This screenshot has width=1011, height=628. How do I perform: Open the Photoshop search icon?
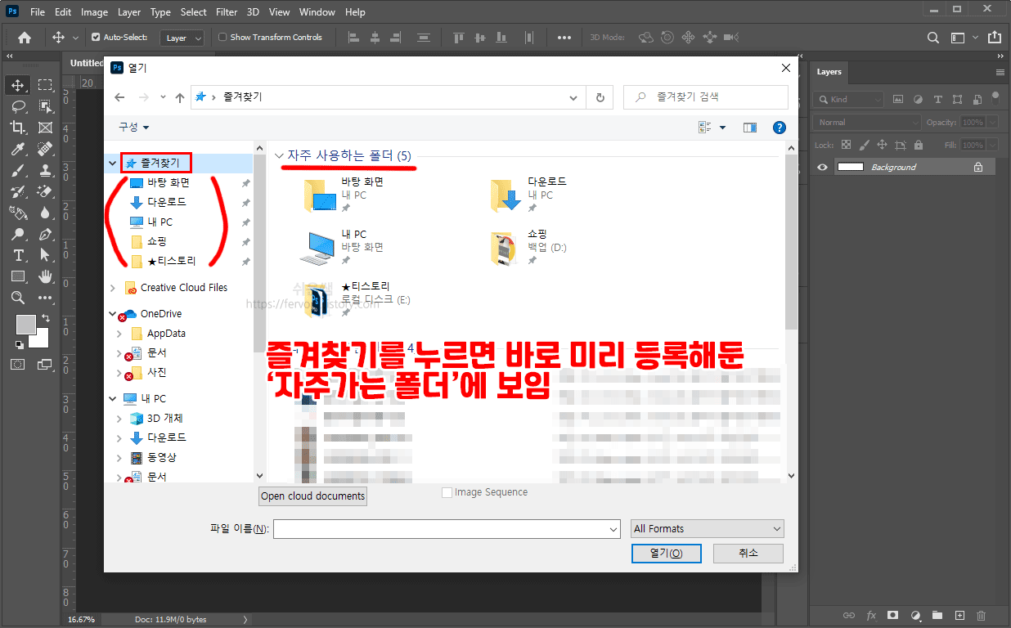[933, 38]
